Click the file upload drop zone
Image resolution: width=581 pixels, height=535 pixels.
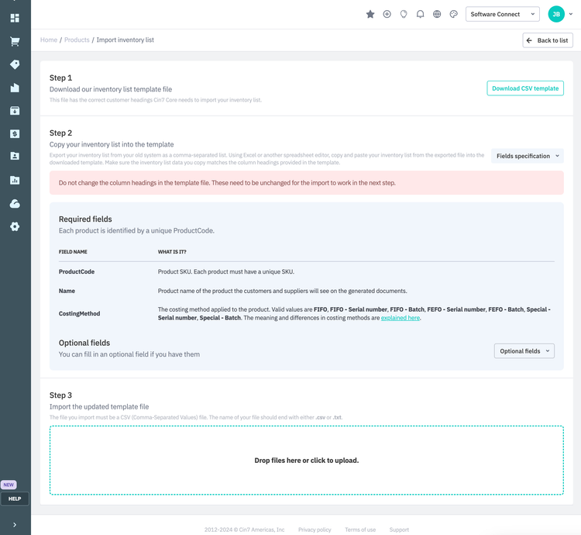click(306, 460)
